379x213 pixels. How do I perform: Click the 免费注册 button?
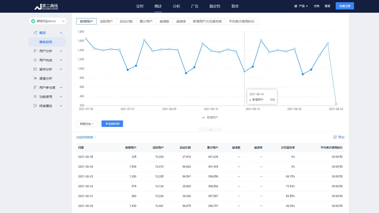click(x=344, y=6)
